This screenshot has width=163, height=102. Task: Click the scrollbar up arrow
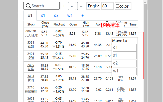(145, 2)
